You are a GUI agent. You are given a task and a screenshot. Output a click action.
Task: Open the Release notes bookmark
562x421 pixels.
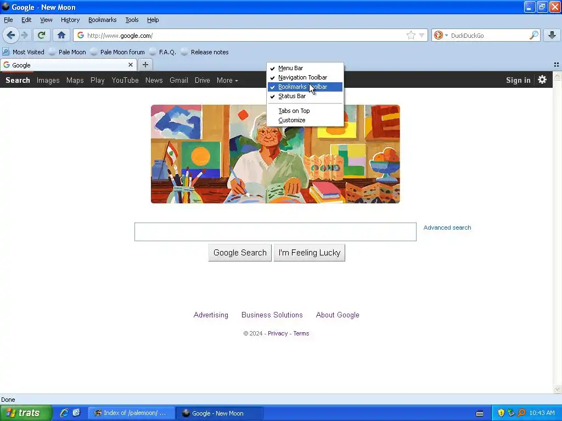(x=205, y=52)
